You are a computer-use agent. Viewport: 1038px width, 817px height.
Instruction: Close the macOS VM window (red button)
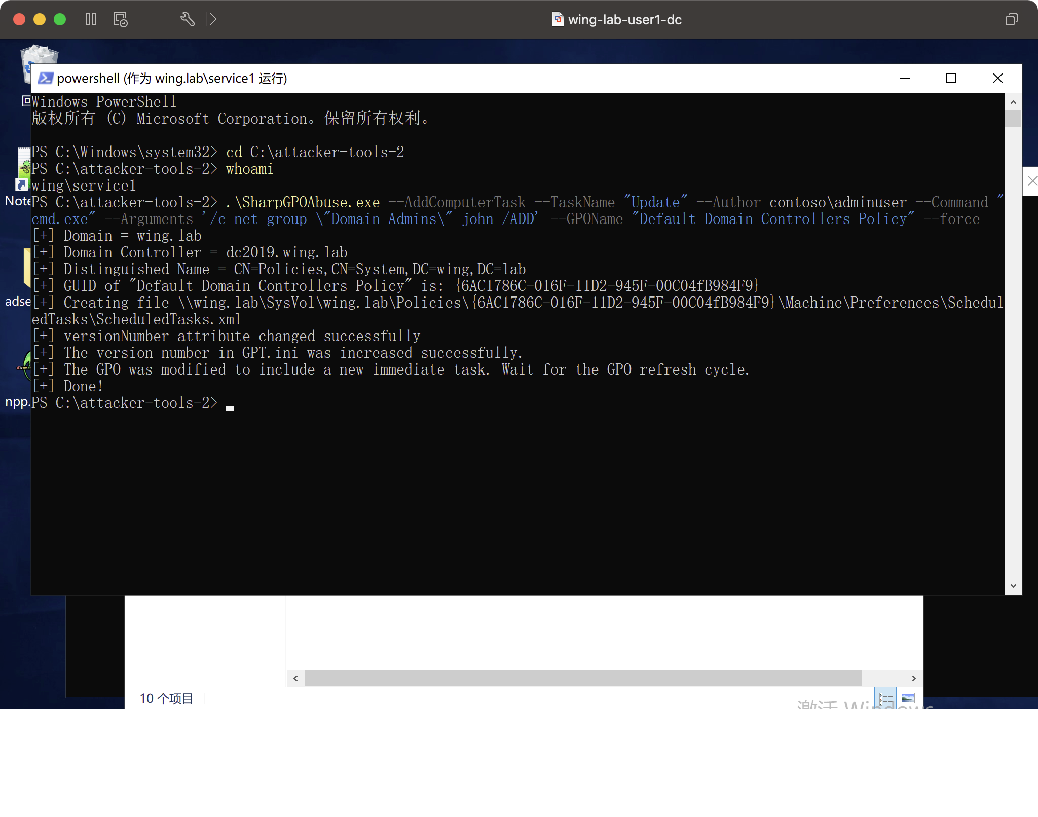pos(19,19)
